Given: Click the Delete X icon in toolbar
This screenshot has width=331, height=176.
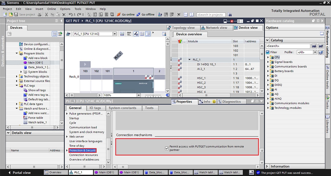Looking at the screenshot, I should point(64,15).
